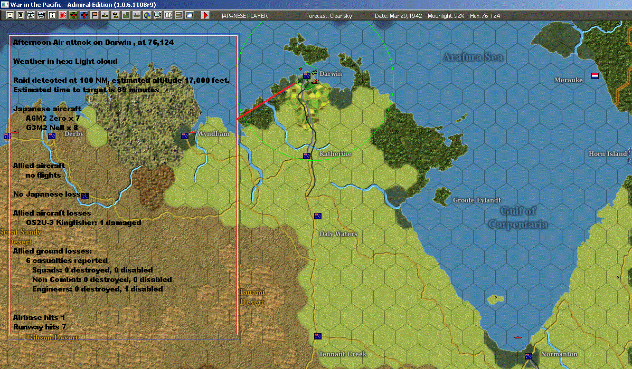Click the window title bar app icon
The image size is (632, 369).
[x=4, y=4]
